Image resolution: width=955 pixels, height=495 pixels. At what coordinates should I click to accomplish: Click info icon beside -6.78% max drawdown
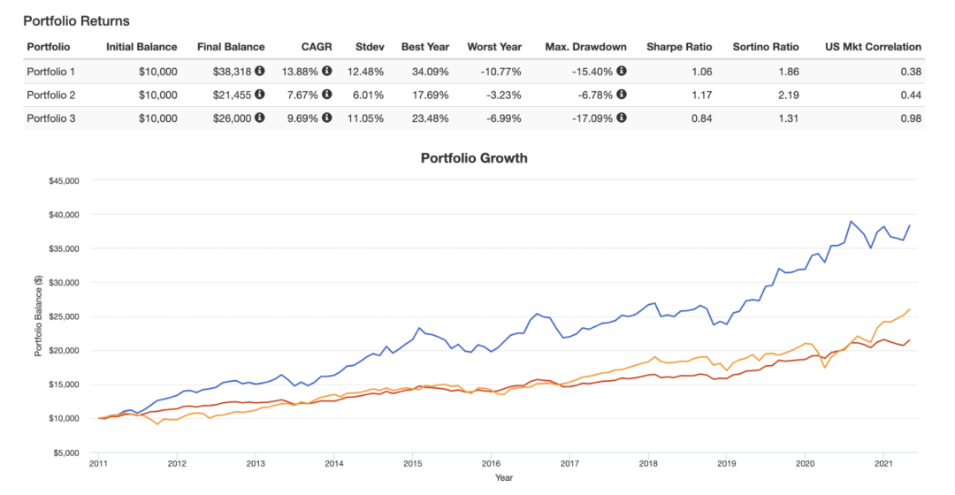click(x=622, y=95)
